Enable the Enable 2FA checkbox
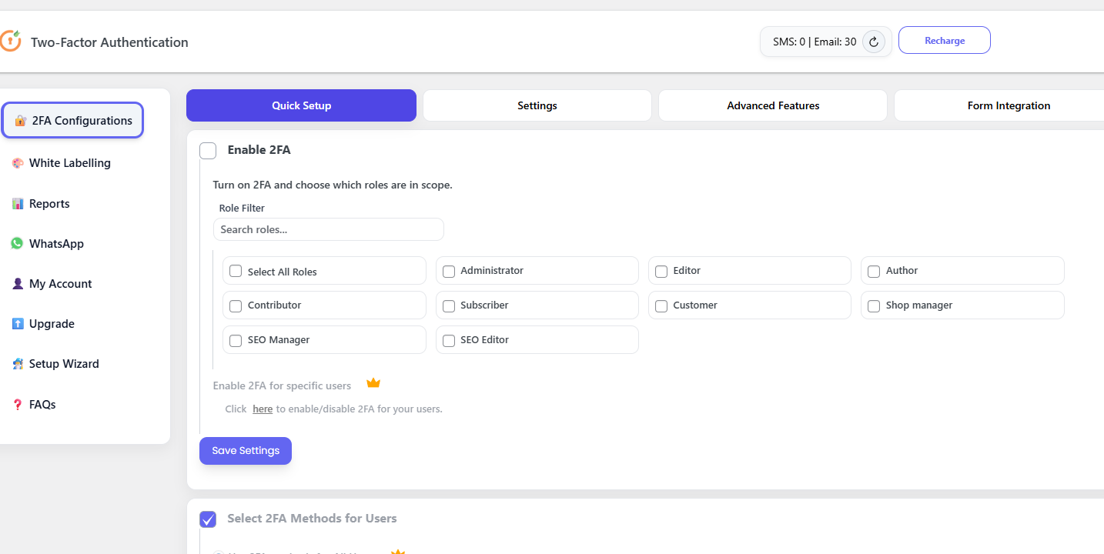1104x554 pixels. point(208,151)
